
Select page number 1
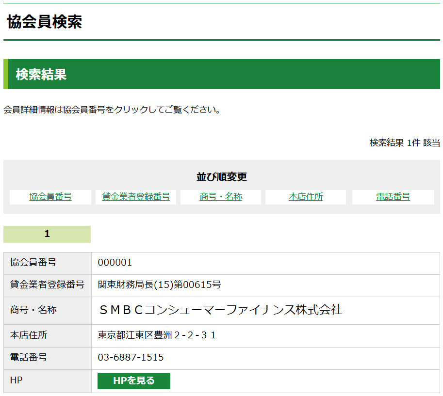[x=47, y=234]
